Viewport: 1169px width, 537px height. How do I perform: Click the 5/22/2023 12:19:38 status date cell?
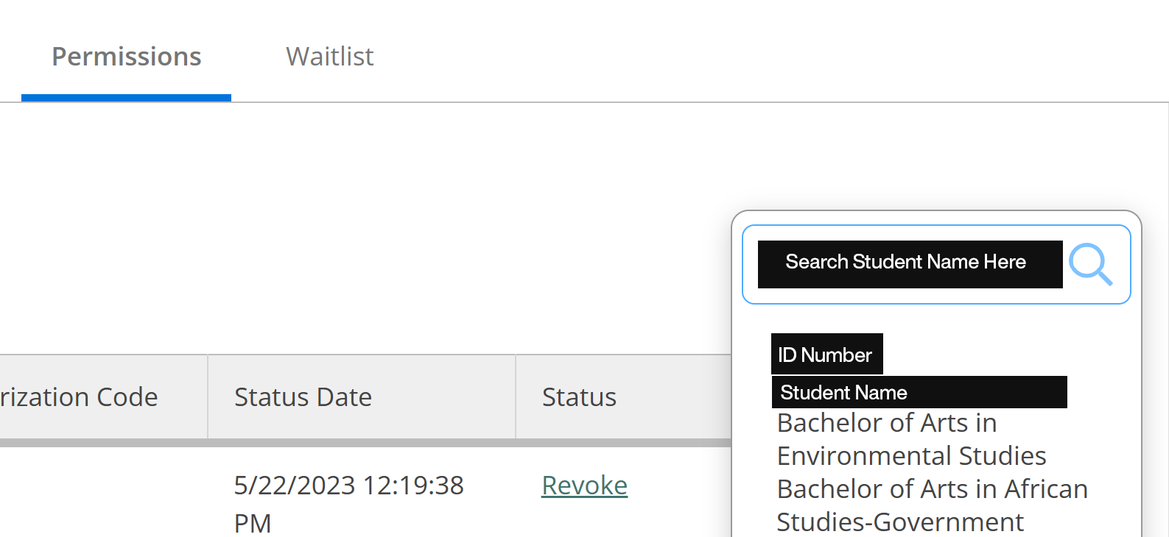348,486
